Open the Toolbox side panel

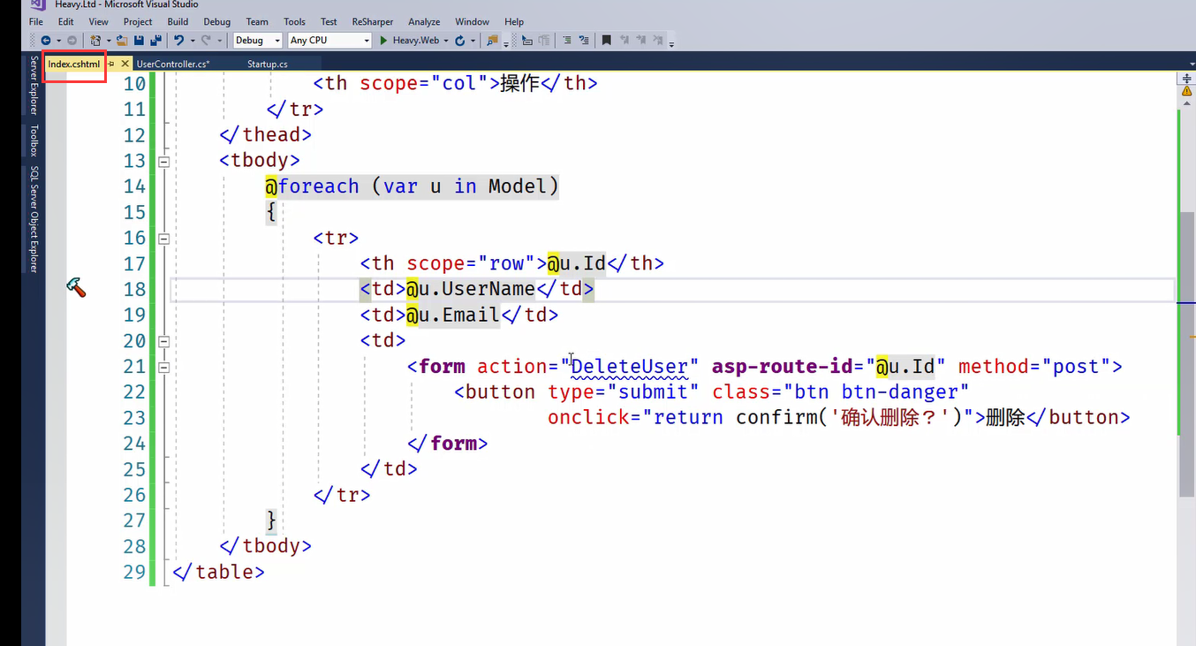(x=34, y=140)
